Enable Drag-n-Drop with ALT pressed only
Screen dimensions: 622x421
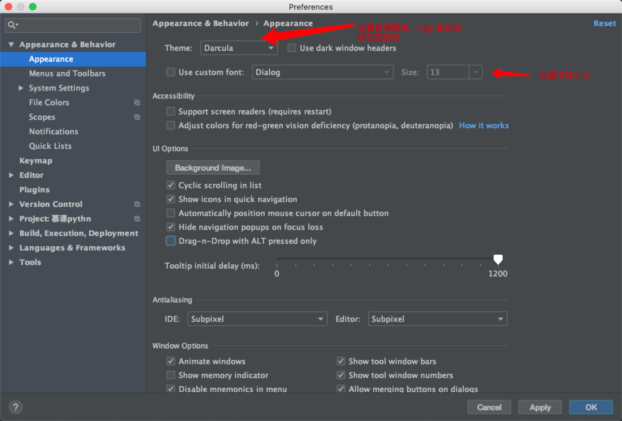coord(170,241)
